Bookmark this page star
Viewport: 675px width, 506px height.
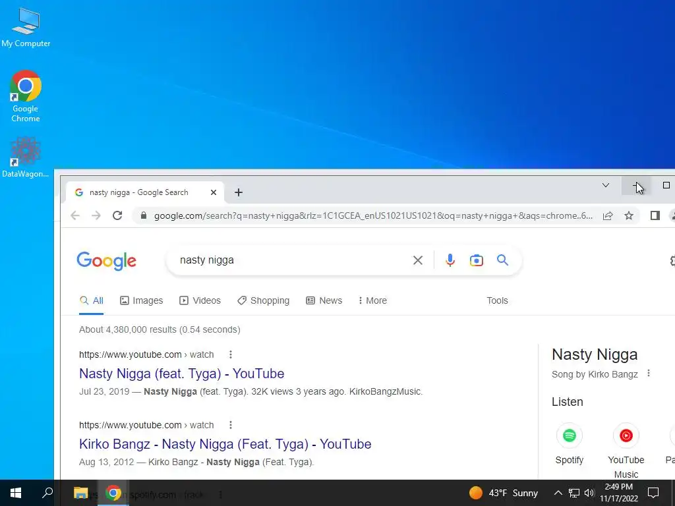point(629,215)
